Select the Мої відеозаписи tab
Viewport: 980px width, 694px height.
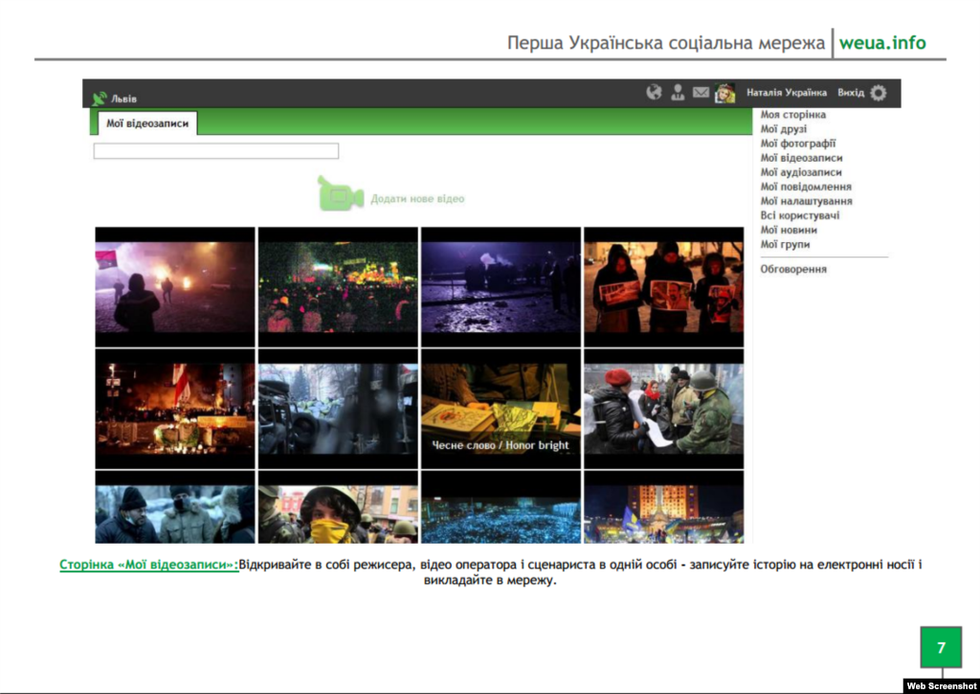(x=148, y=123)
